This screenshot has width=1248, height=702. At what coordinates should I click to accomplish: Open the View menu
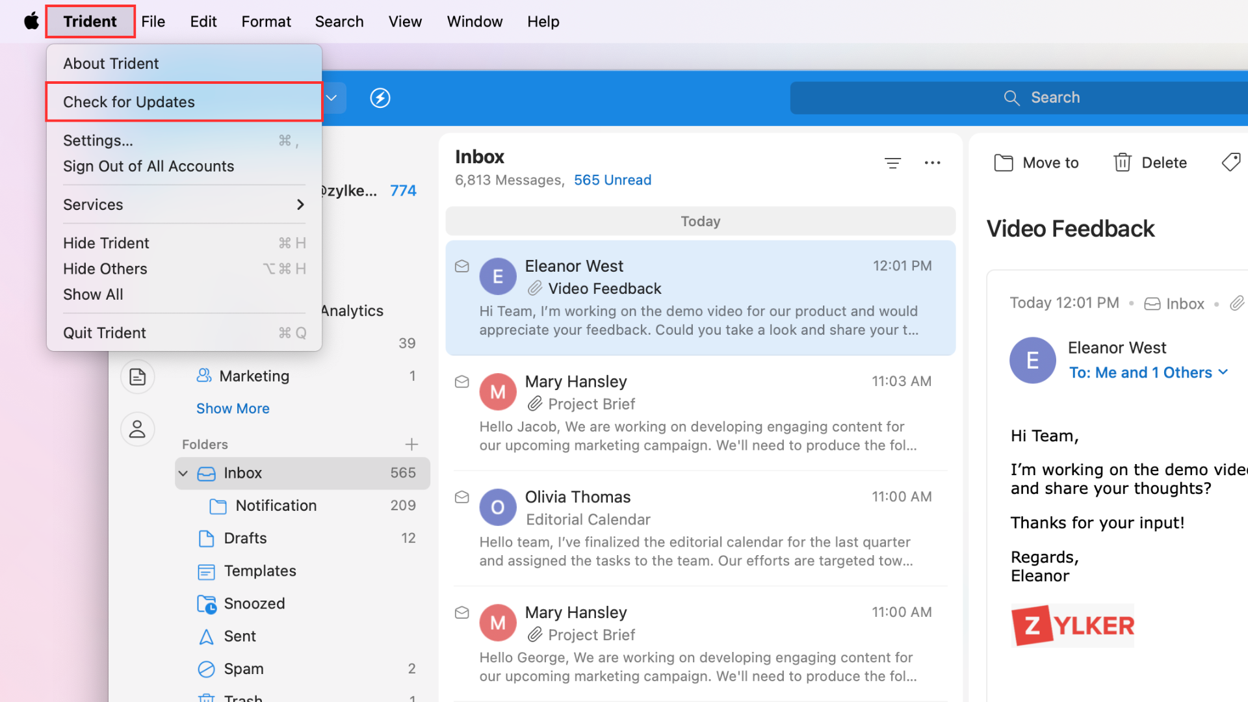coord(406,21)
